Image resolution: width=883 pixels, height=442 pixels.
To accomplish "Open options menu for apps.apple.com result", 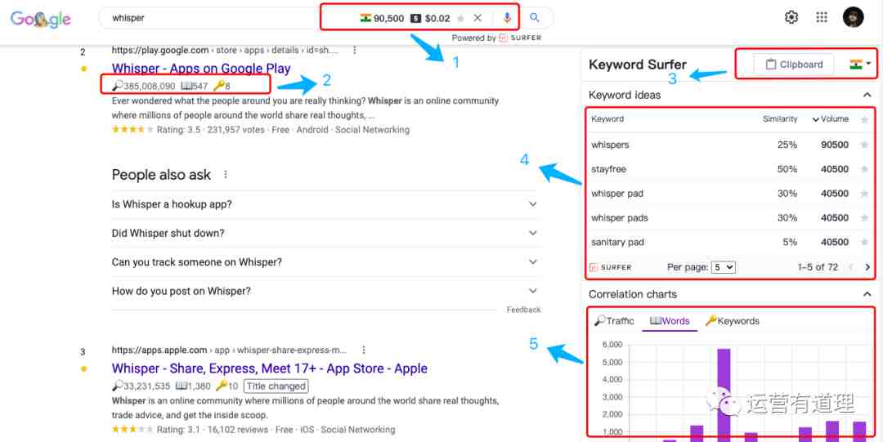I will pyautogui.click(x=364, y=350).
